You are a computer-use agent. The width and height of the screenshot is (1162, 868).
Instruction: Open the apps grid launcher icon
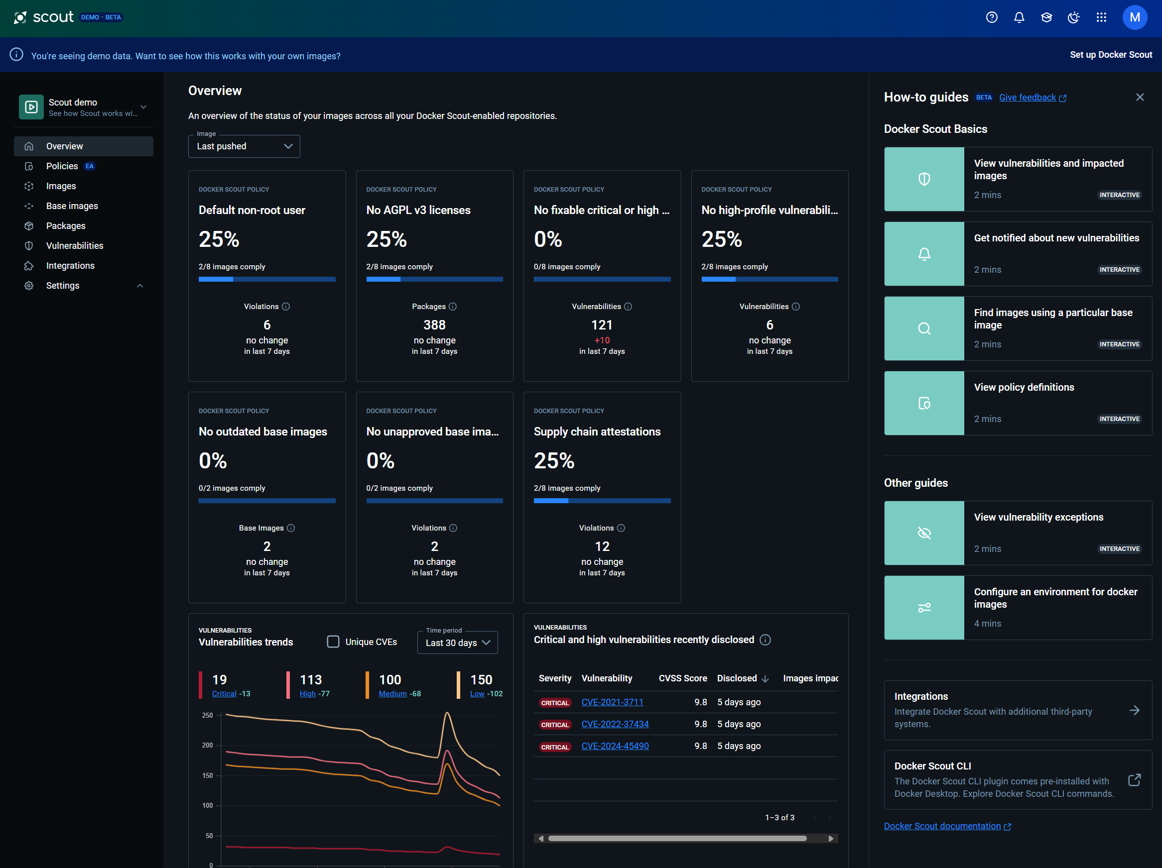coord(1101,17)
